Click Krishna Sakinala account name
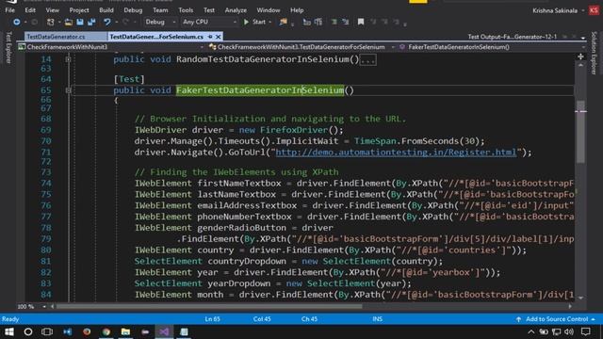 click(x=555, y=10)
